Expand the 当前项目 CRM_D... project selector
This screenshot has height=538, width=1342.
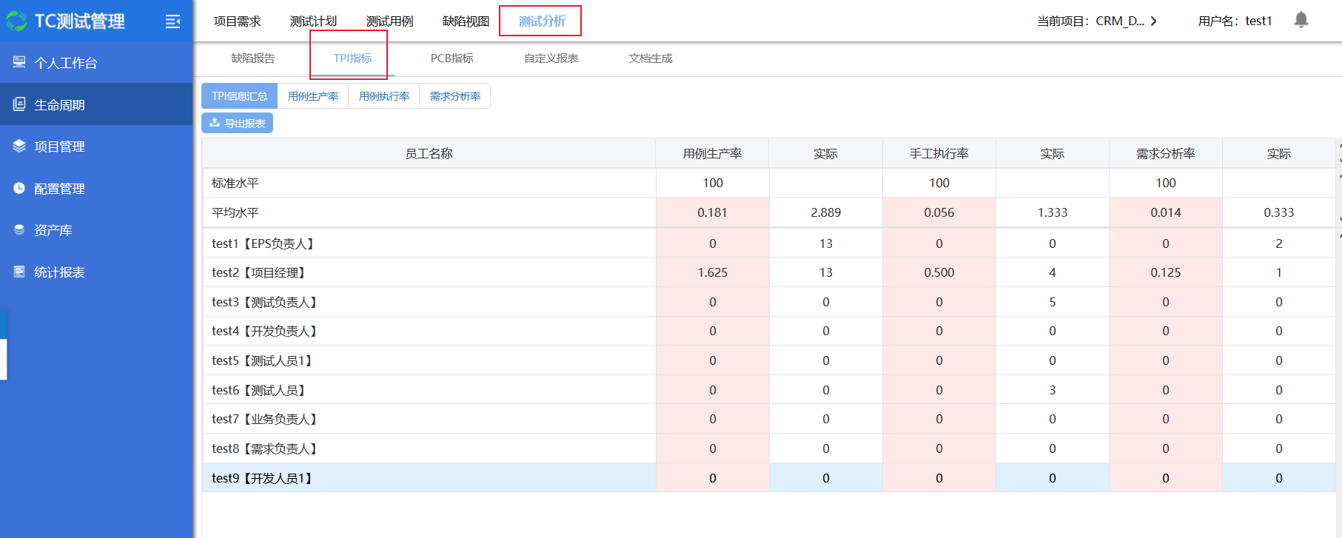(x=1097, y=21)
